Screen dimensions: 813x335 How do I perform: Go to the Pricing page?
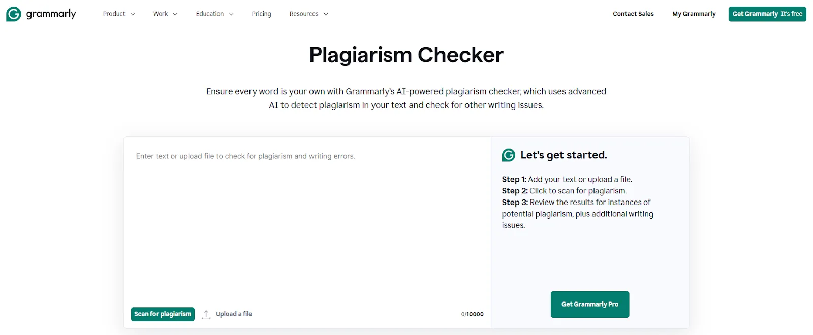pyautogui.click(x=262, y=14)
